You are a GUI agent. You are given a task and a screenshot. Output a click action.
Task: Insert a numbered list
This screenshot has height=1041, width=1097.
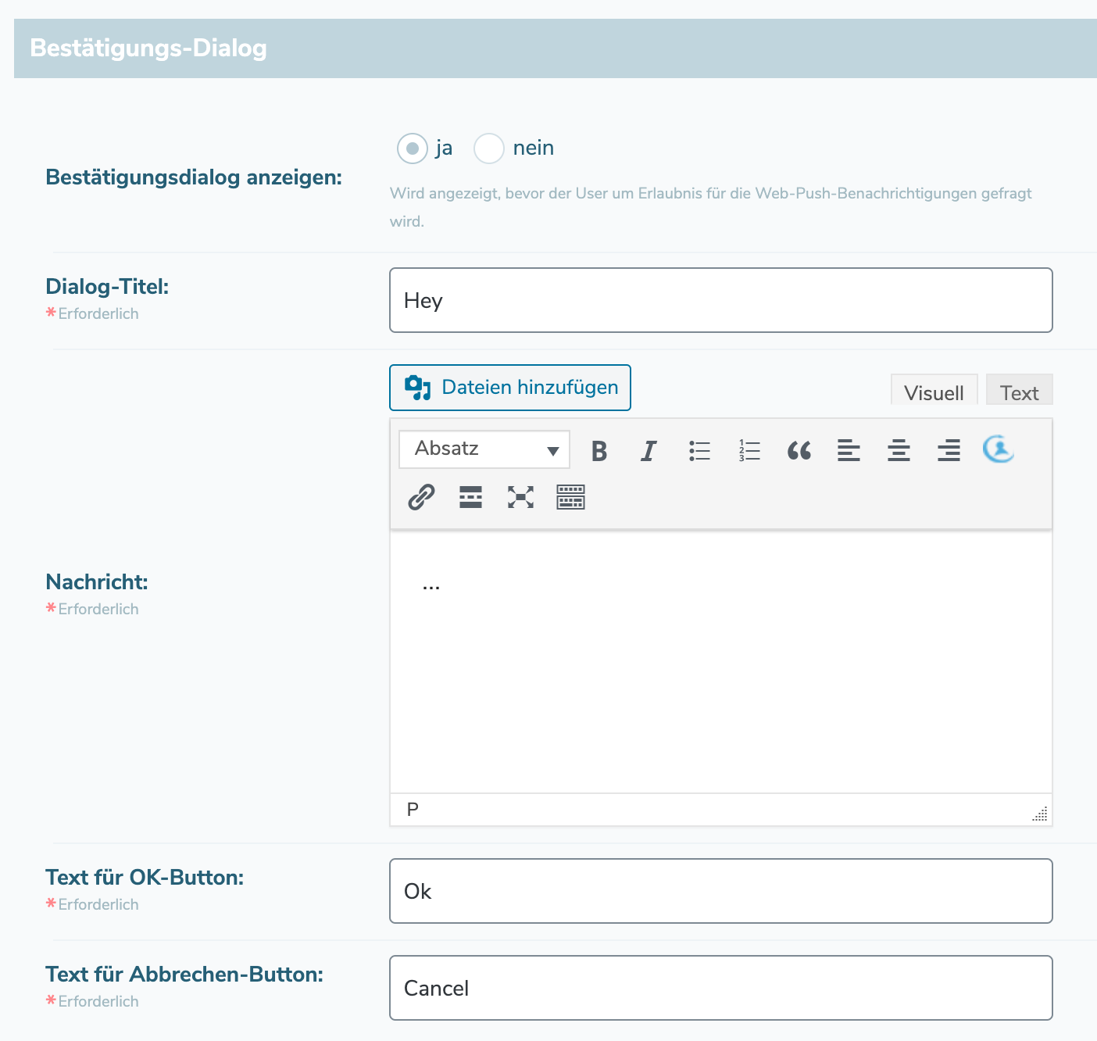tap(749, 451)
